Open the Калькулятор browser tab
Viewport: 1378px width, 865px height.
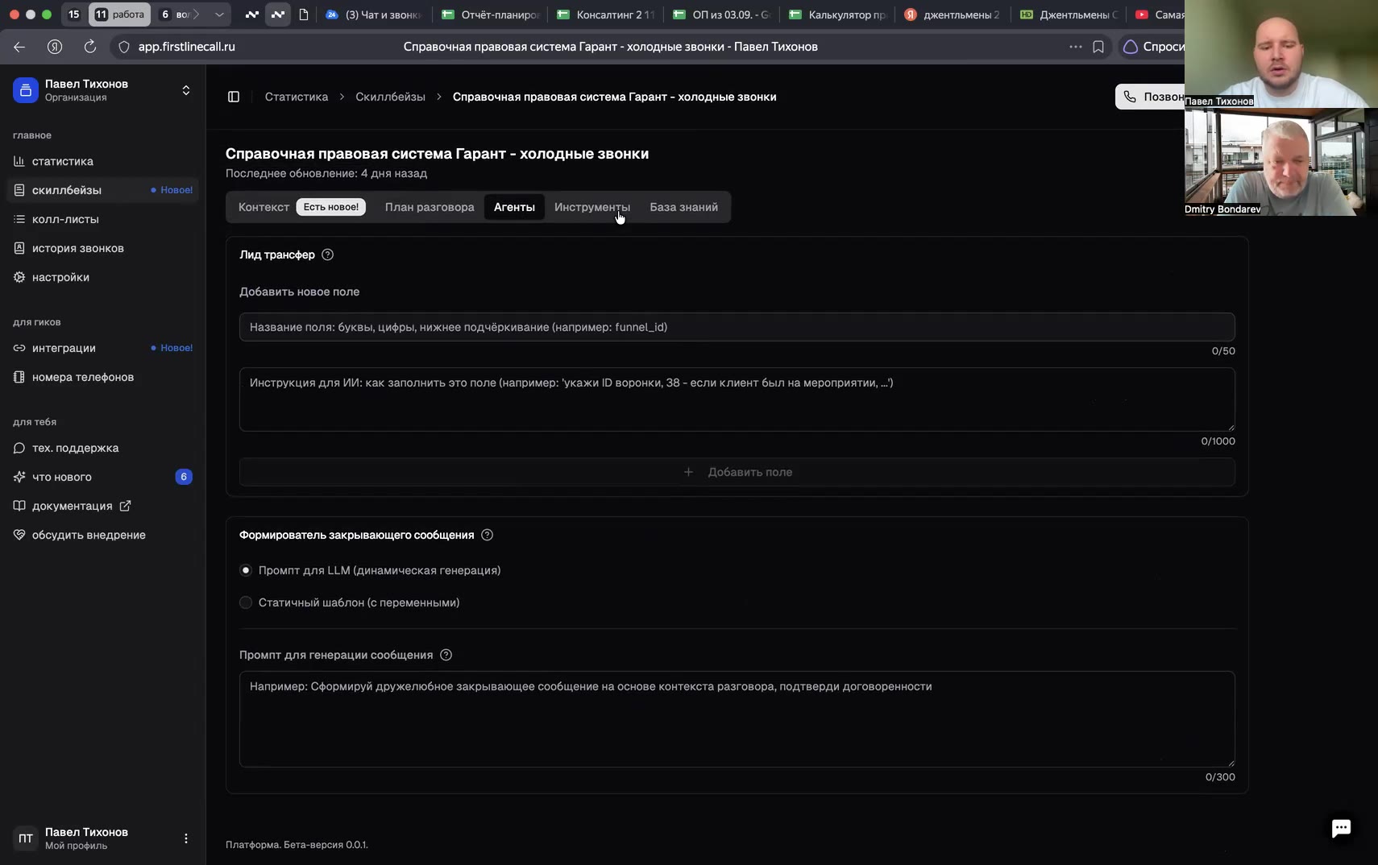pos(838,14)
